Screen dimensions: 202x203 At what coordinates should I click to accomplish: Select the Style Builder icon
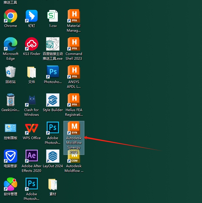tap(53, 100)
